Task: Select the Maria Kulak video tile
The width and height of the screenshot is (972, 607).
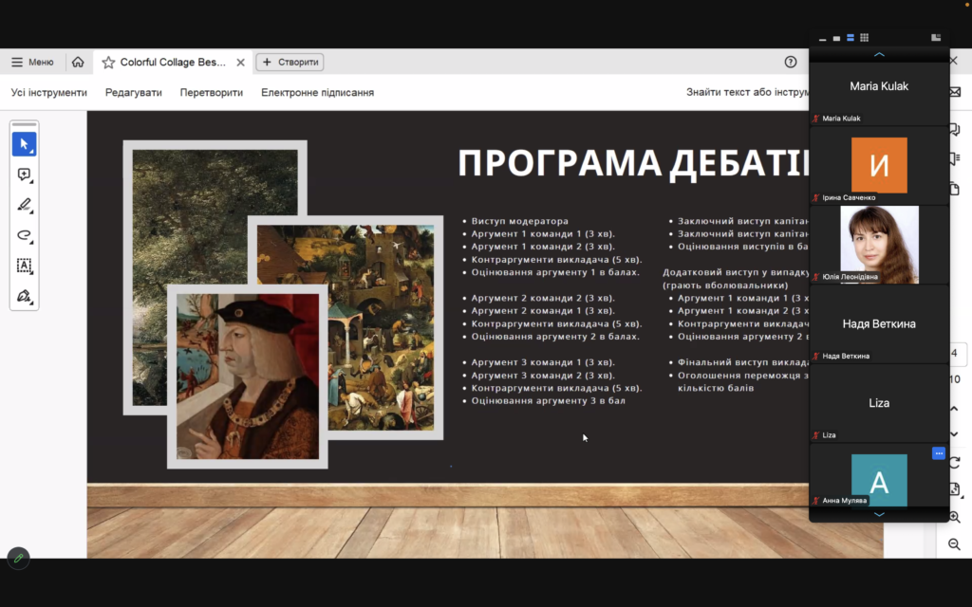Action: (x=879, y=92)
